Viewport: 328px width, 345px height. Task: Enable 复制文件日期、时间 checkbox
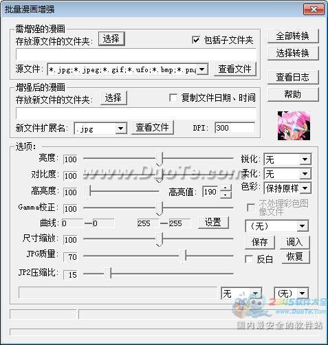pyautogui.click(x=173, y=98)
